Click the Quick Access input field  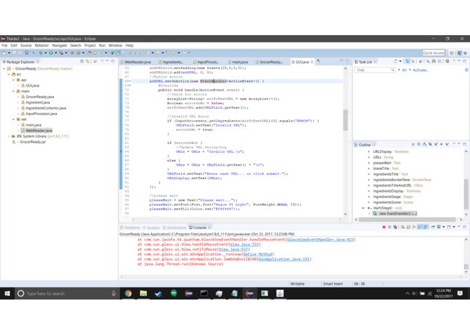tap(433, 53)
